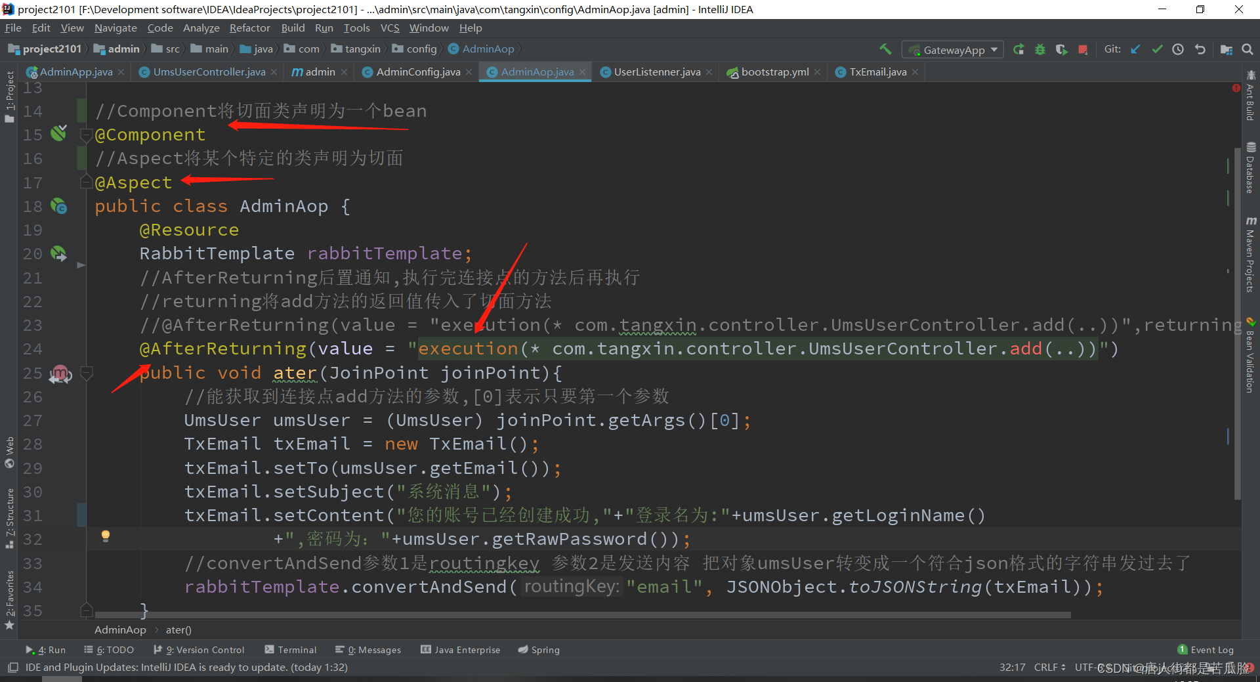This screenshot has height=682, width=1260.
Task: Close the UmsUserController.java tab
Action: 274,72
